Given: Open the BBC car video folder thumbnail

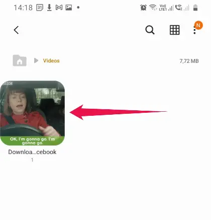Looking at the screenshot, I should click(32, 113).
